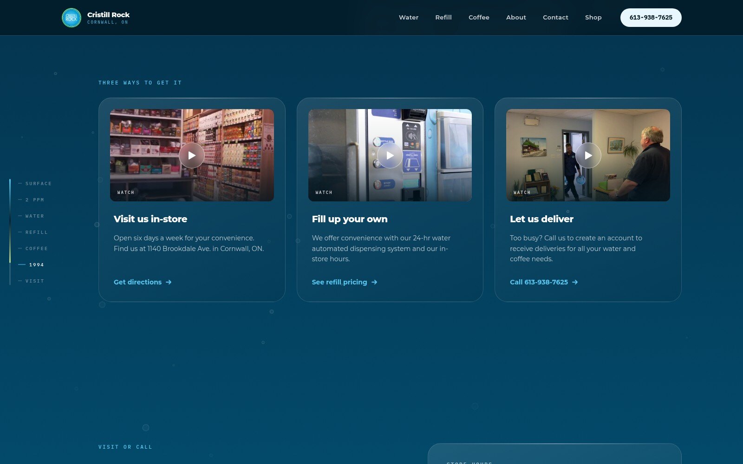Click the THREE WAYS TO GET IT label

(x=140, y=83)
